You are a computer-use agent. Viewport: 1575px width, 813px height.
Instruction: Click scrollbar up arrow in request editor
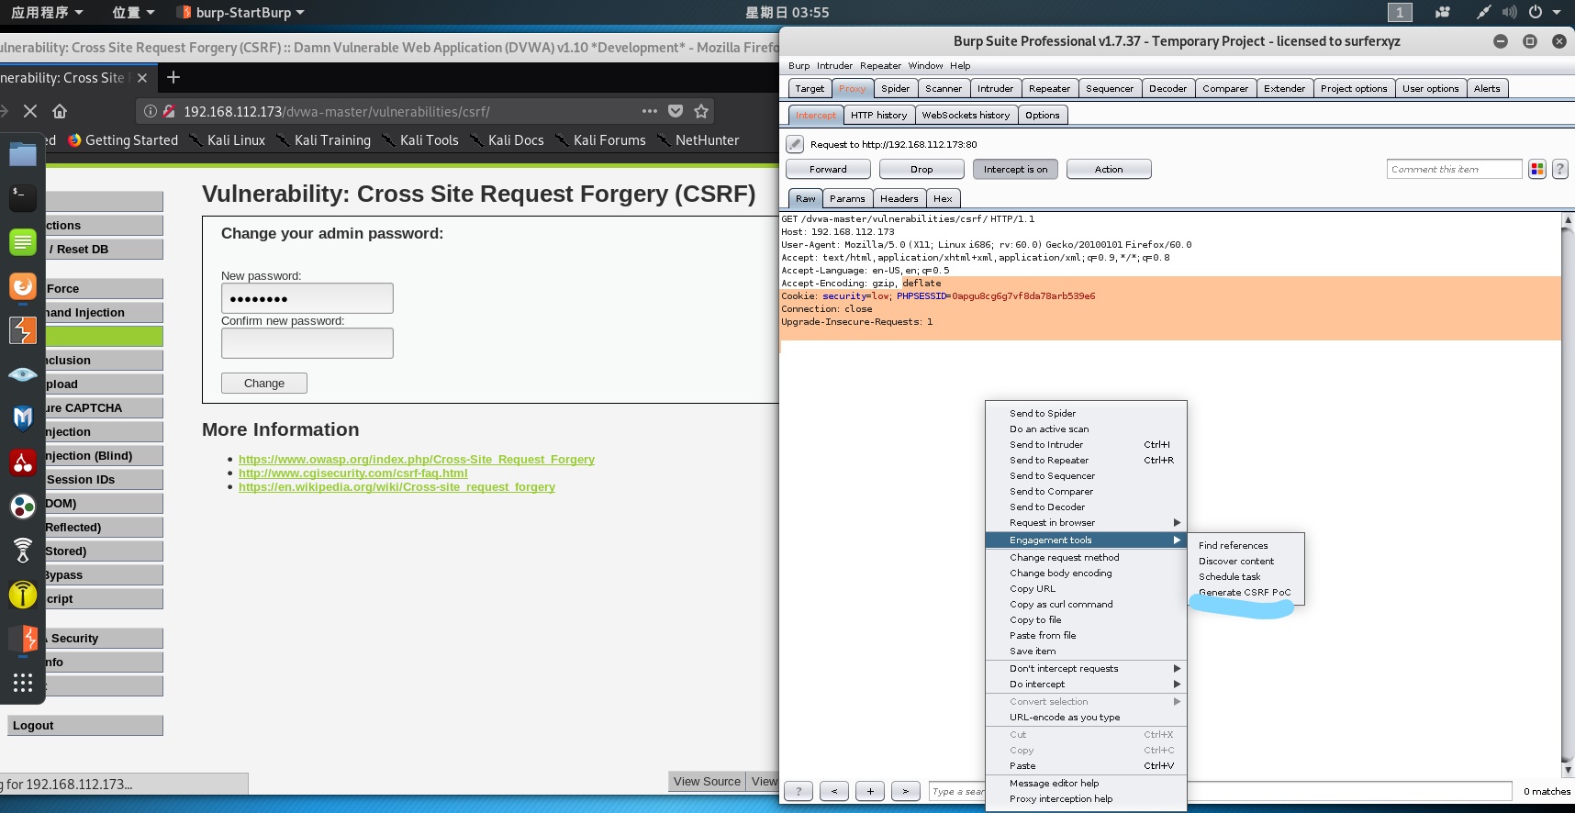(x=1568, y=219)
